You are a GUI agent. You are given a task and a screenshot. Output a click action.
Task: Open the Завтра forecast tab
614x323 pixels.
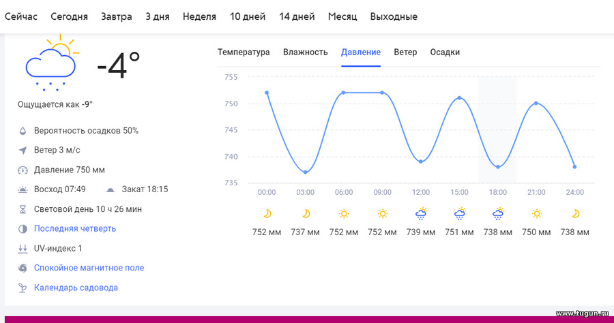[117, 17]
